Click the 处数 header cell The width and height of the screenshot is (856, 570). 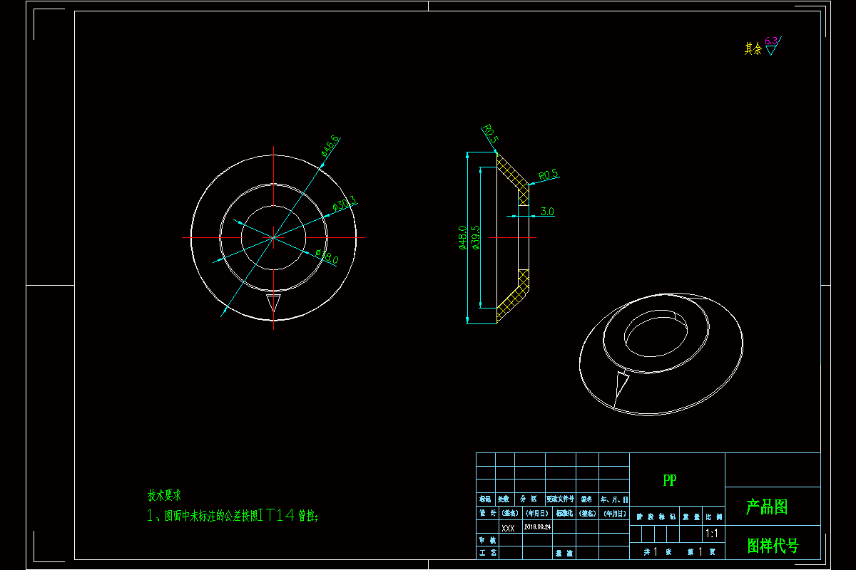point(505,499)
